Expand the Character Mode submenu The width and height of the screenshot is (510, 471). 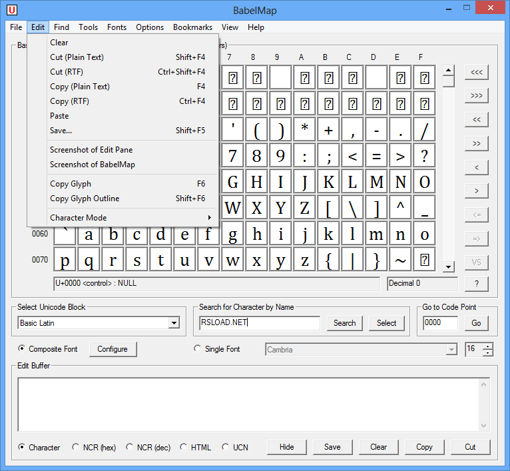132,217
